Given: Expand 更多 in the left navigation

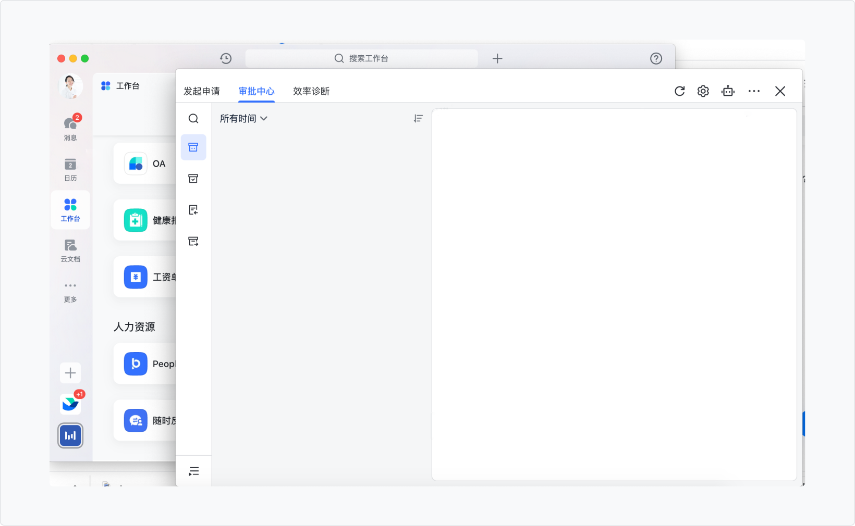Looking at the screenshot, I should pyautogui.click(x=70, y=291).
